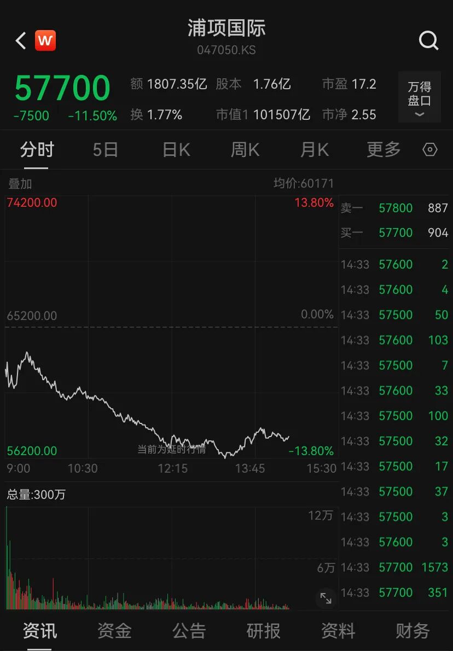Tap the 当前为延时行情 notice
This screenshot has height=651, width=453.
(x=171, y=449)
